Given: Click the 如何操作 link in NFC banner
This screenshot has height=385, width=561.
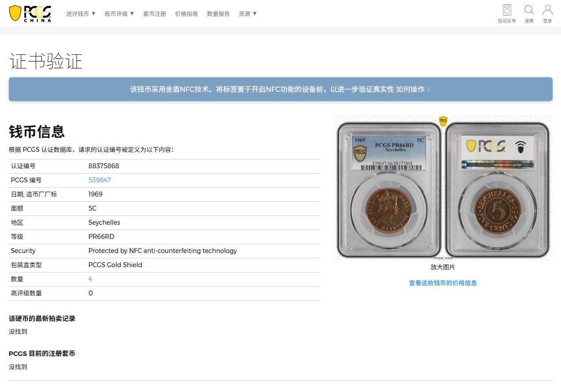Looking at the screenshot, I should tap(413, 89).
